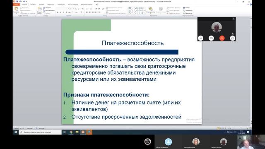This screenshot has width=265, height=149.
Task: Open Chrome from the taskbar
Action: (71, 132)
